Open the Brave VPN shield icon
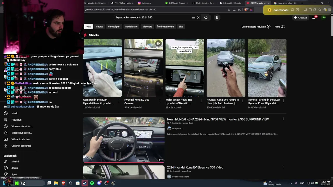 pyautogui.click(x=324, y=10)
